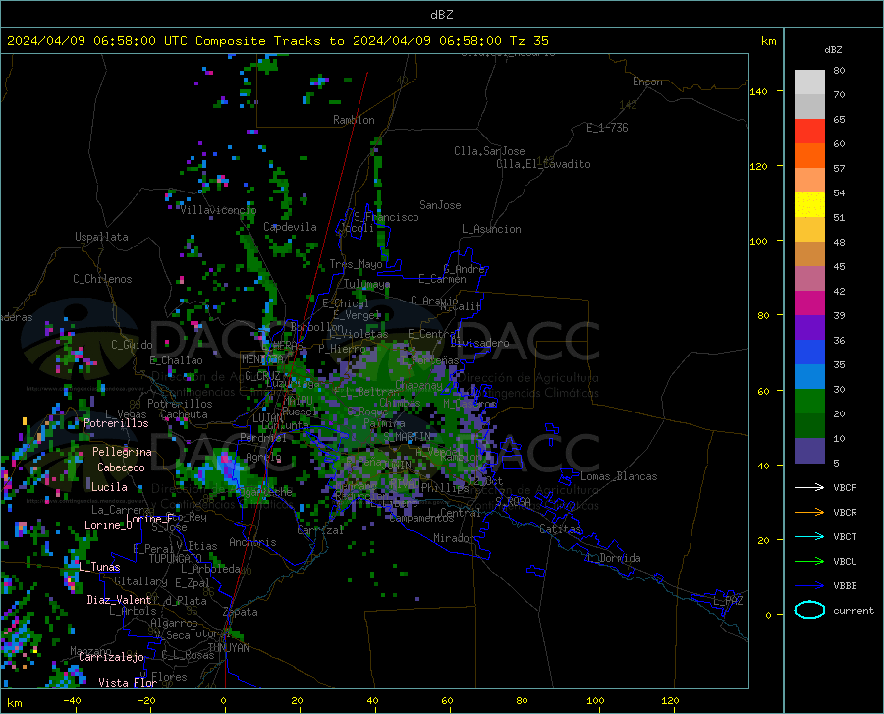Image resolution: width=884 pixels, height=714 pixels.
Task: Click the cyan VBCT arrow legend icon
Action: 809,536
